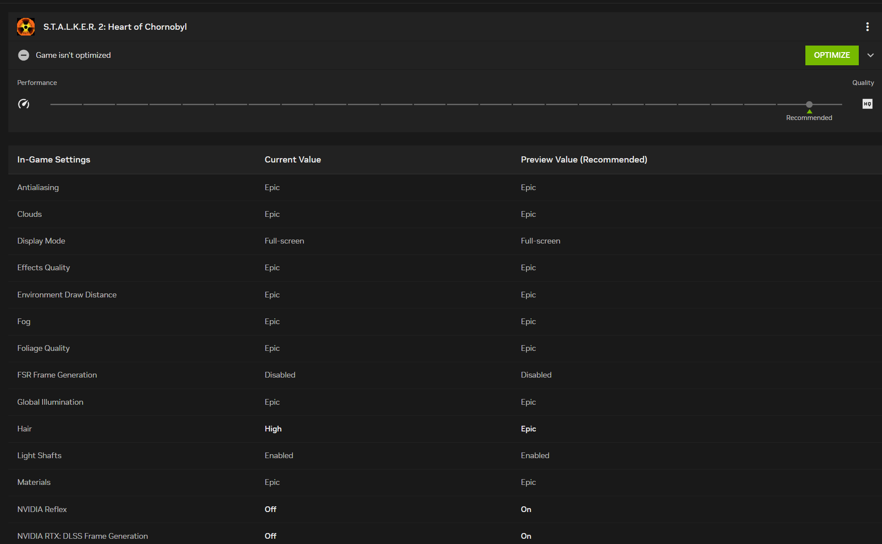The image size is (882, 544).
Task: Click the Performance speedometer icon
Action: pos(24,104)
